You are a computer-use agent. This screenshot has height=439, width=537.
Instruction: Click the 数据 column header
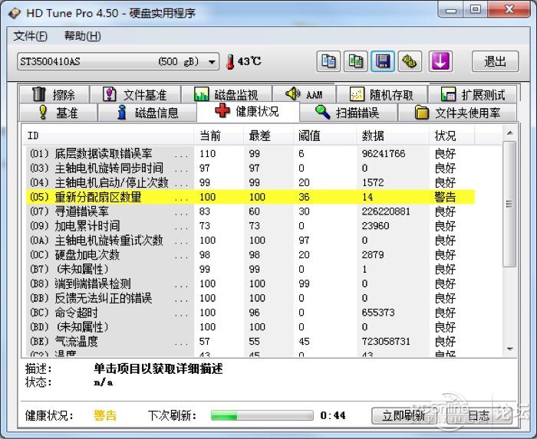pyautogui.click(x=393, y=136)
